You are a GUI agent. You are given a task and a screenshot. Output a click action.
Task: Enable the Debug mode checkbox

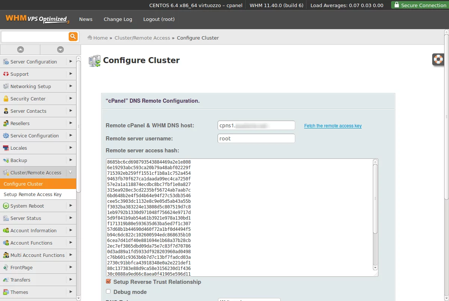pos(109,292)
